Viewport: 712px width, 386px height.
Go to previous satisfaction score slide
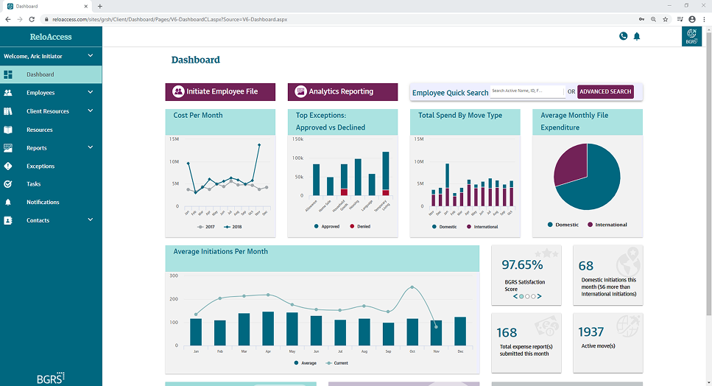[x=515, y=296]
